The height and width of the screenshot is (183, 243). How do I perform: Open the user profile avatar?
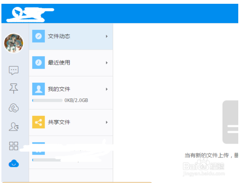pyautogui.click(x=14, y=43)
